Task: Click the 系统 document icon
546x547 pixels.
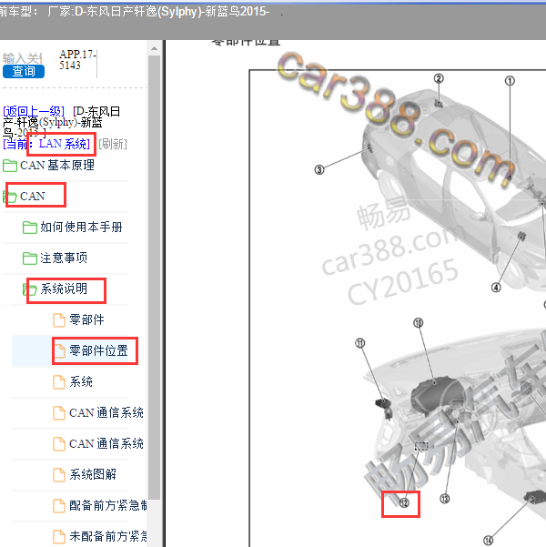Action: tap(59, 382)
